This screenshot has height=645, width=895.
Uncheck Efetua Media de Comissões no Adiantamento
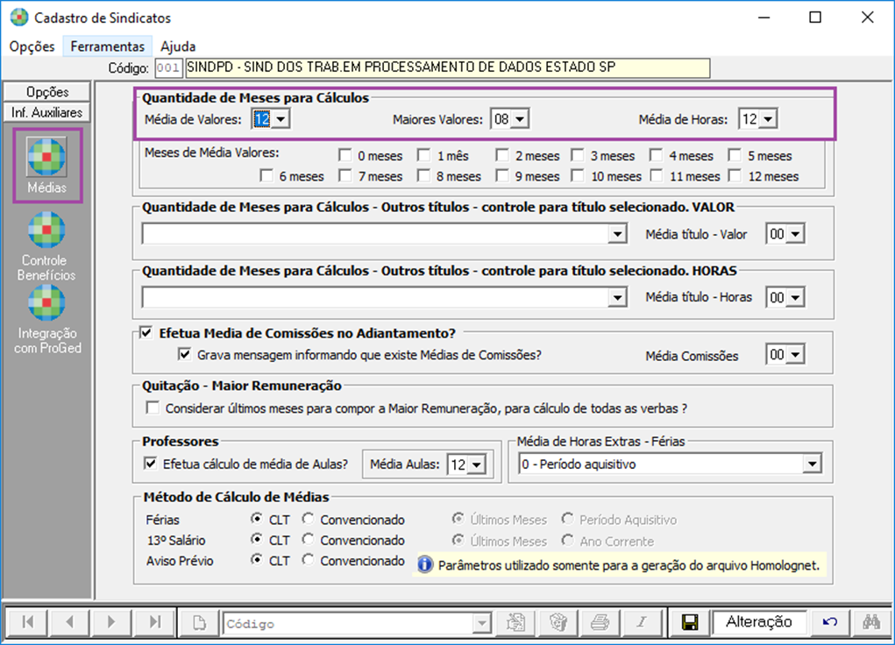click(146, 333)
